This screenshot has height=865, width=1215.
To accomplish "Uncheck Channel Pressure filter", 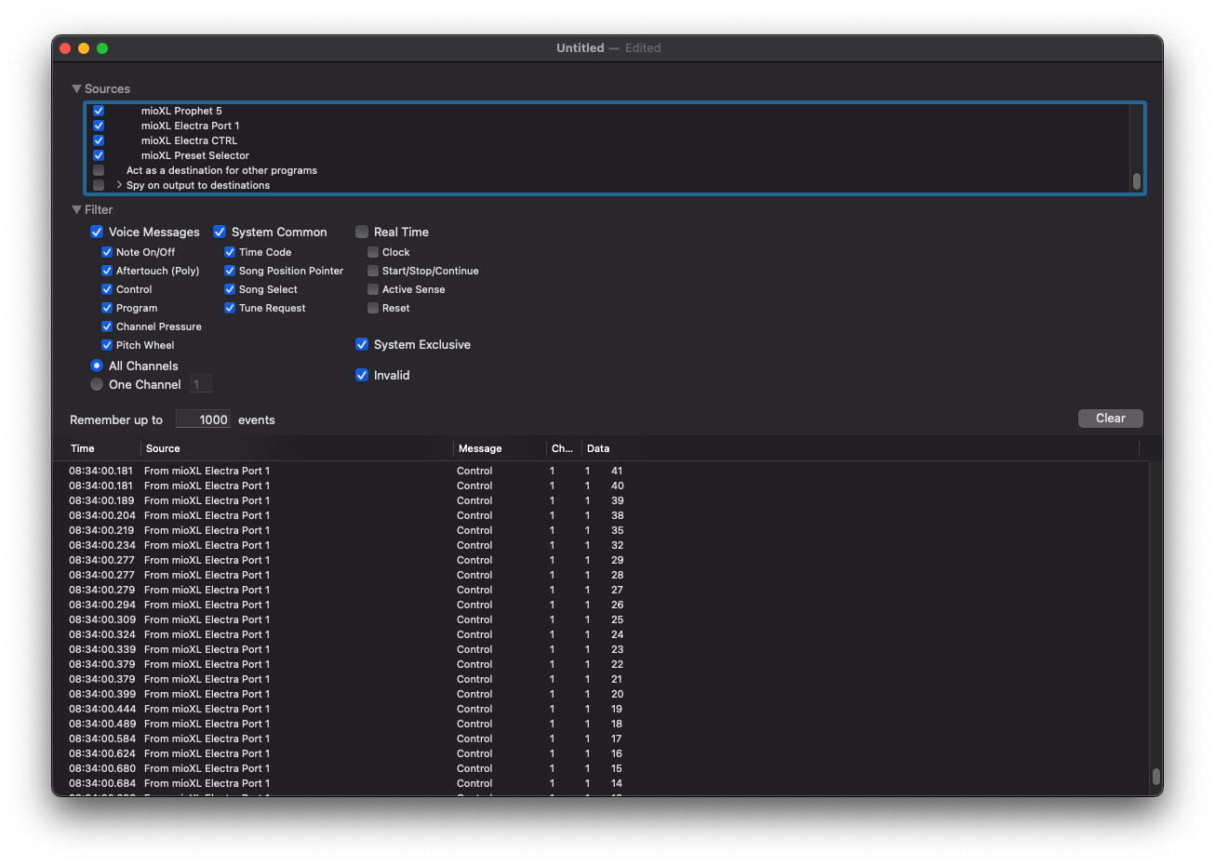I will click(107, 326).
